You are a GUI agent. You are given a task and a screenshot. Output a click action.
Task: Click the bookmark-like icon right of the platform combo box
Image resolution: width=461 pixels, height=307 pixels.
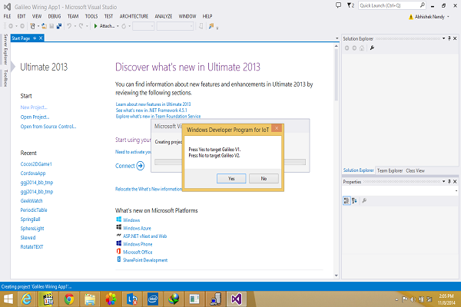[x=201, y=26]
